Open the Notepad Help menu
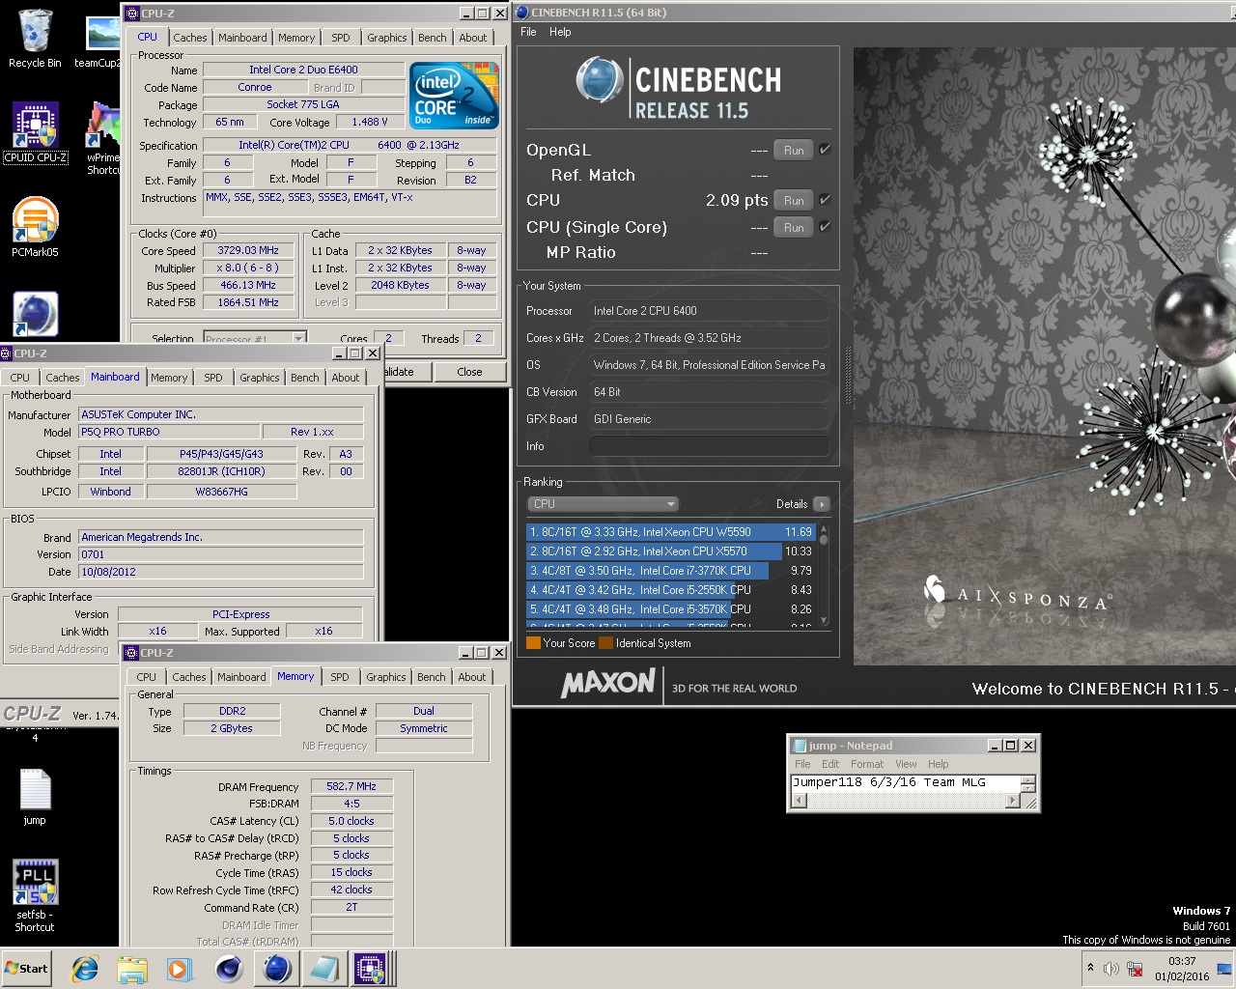 tap(939, 764)
